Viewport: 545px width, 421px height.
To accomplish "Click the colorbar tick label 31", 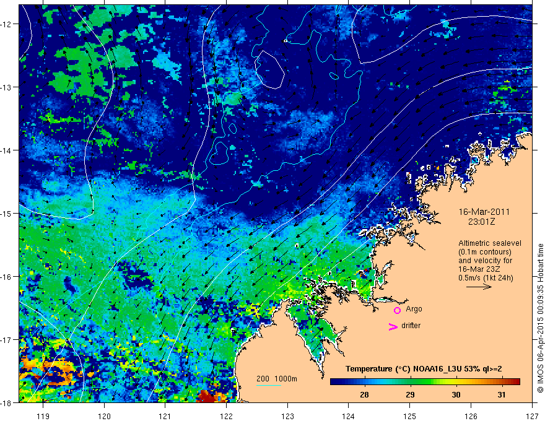I will pyautogui.click(x=501, y=394).
